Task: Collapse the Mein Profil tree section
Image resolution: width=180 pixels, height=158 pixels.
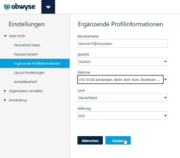Action: (x=5, y=36)
